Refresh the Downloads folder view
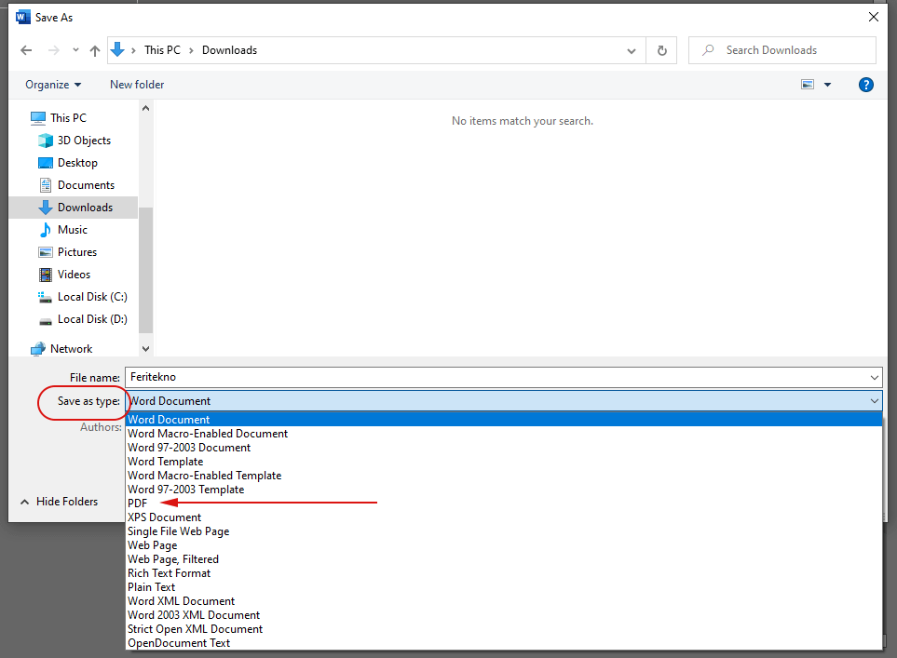 pos(662,50)
